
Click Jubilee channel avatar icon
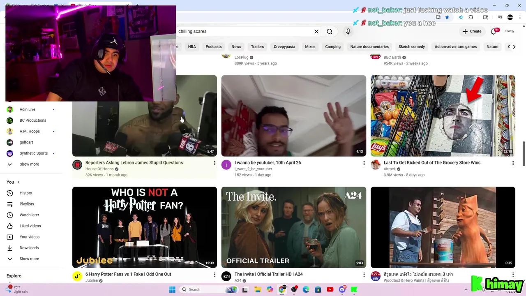[x=77, y=276]
